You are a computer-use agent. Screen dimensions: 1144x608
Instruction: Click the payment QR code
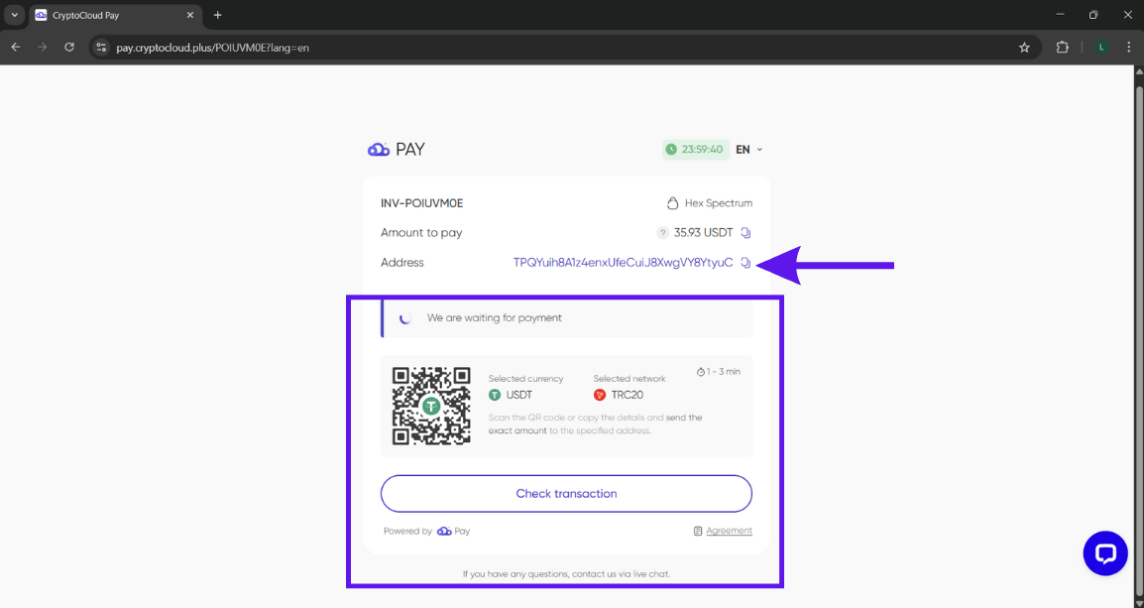coord(431,406)
